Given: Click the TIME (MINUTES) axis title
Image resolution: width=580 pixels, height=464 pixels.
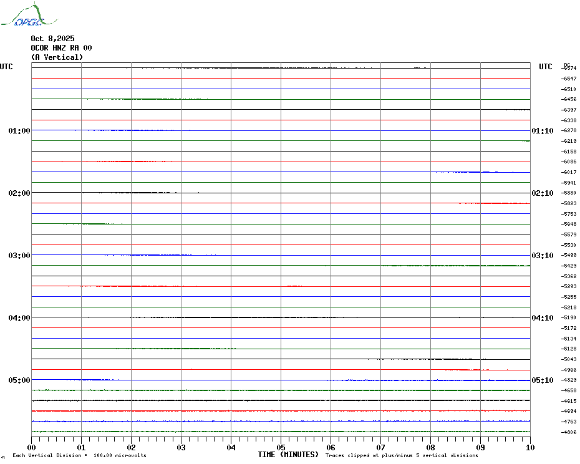Looking at the screenshot, I should [x=288, y=455].
